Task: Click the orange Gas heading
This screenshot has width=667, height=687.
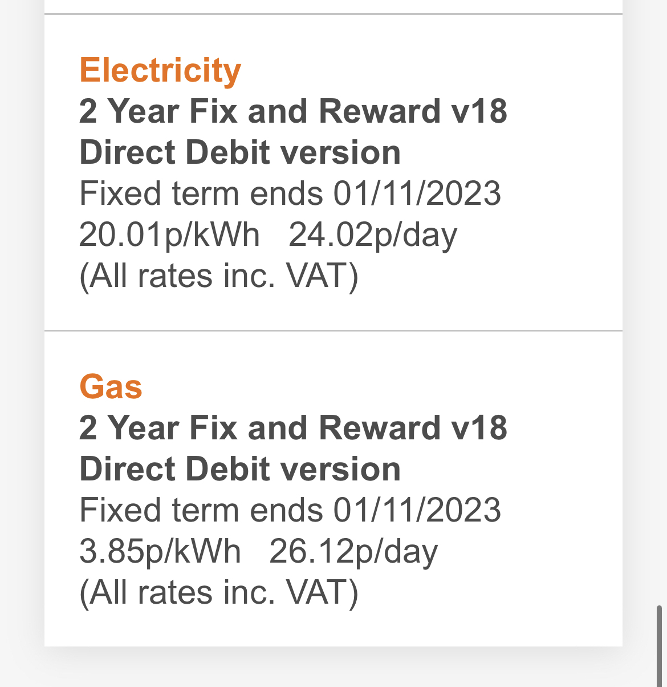Action: (111, 387)
